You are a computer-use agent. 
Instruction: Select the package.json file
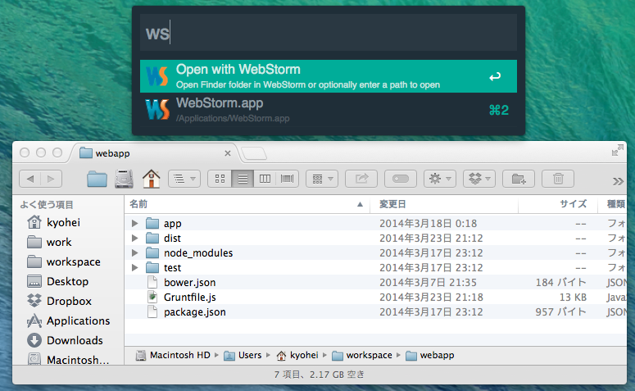(375, 312)
